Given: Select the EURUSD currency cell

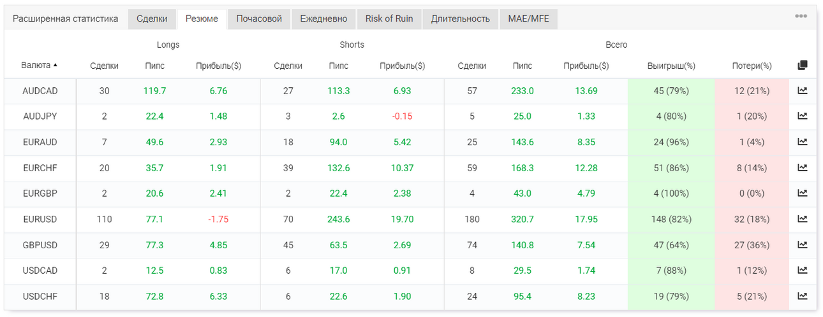Looking at the screenshot, I should [40, 219].
